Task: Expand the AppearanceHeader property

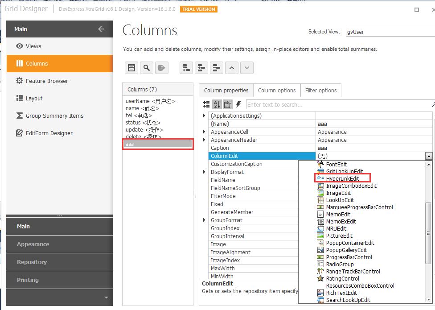Action: pos(204,140)
